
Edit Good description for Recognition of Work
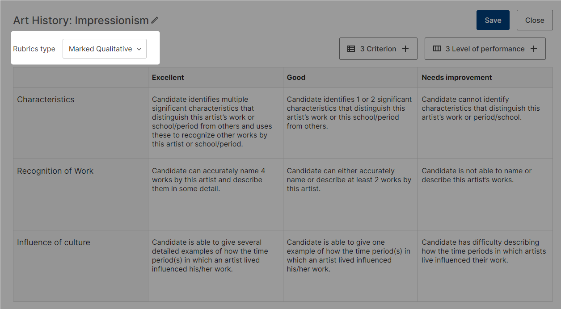pyautogui.click(x=350, y=194)
